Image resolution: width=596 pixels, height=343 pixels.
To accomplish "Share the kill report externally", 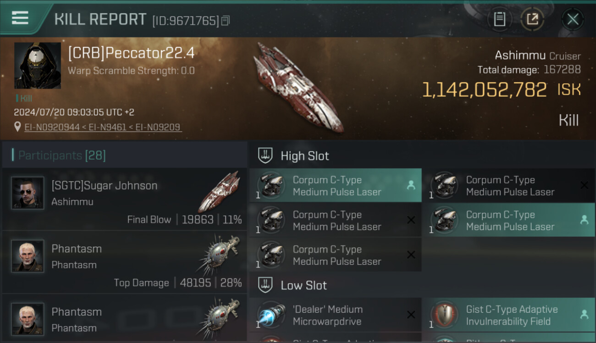I will tap(533, 19).
